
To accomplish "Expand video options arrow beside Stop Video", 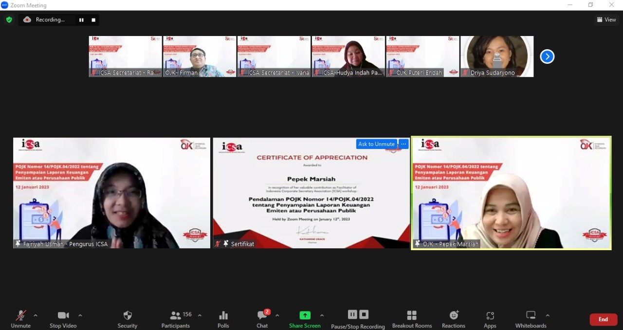I will tap(80, 315).
